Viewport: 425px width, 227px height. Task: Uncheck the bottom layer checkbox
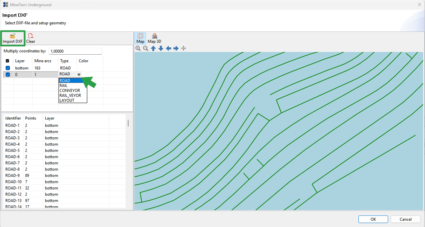[8, 68]
